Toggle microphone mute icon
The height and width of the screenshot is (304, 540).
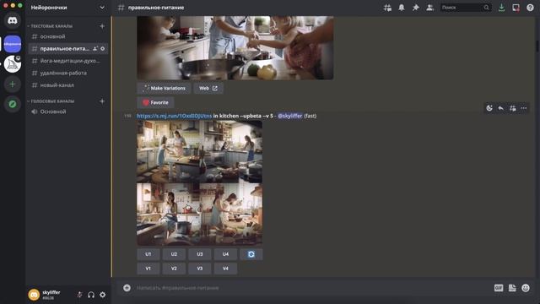79,295
